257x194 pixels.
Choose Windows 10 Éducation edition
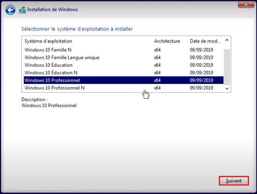click(124, 65)
